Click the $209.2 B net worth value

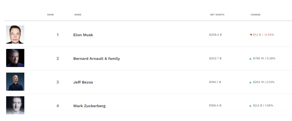click(x=215, y=35)
